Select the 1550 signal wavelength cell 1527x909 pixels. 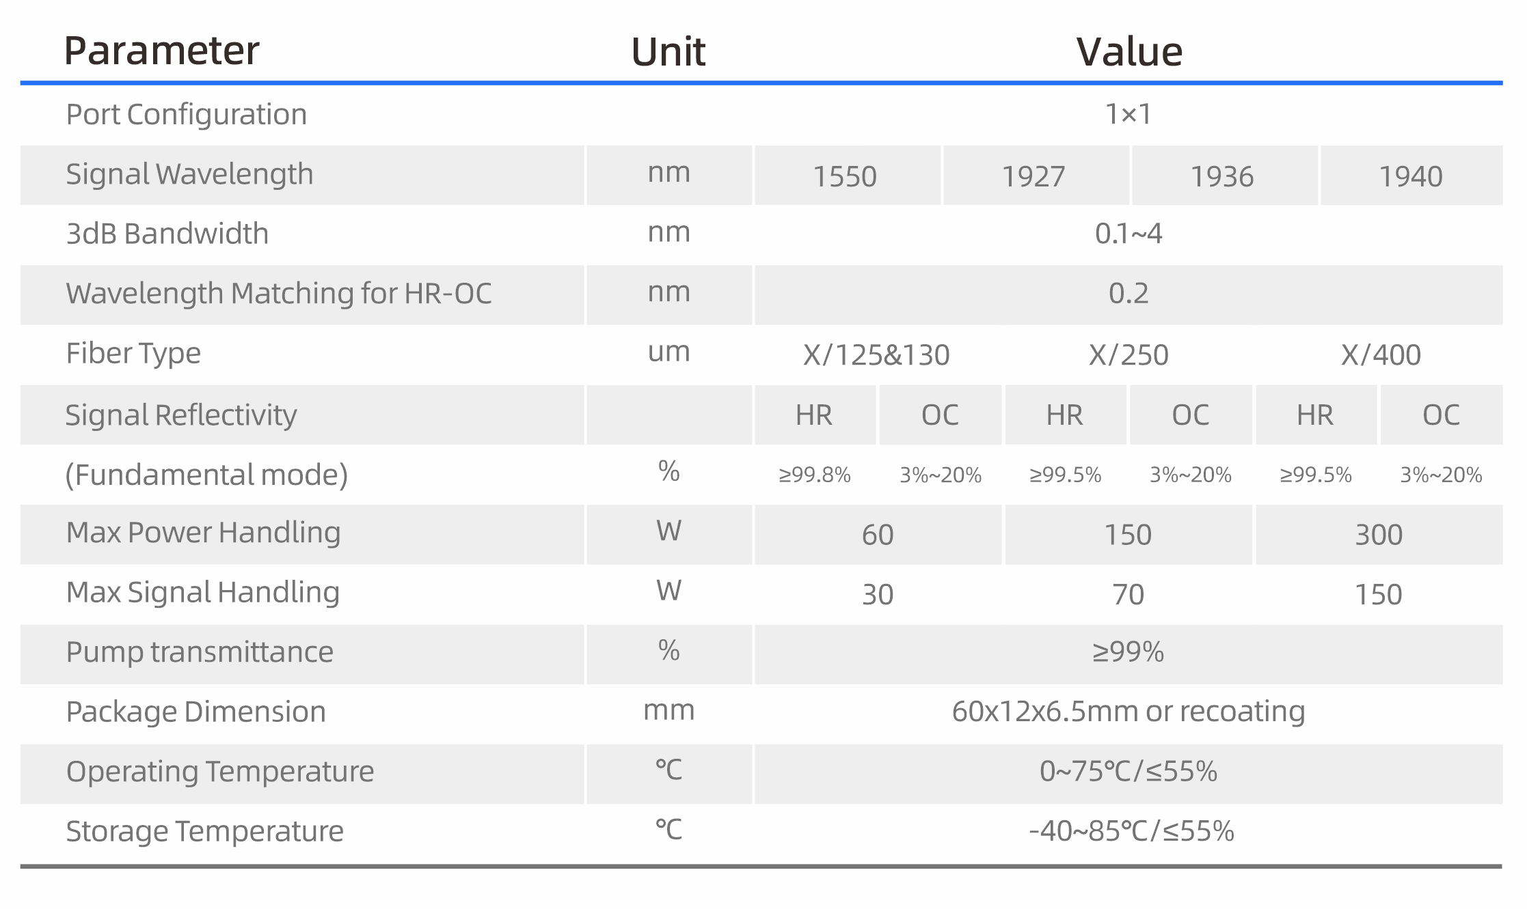(845, 176)
